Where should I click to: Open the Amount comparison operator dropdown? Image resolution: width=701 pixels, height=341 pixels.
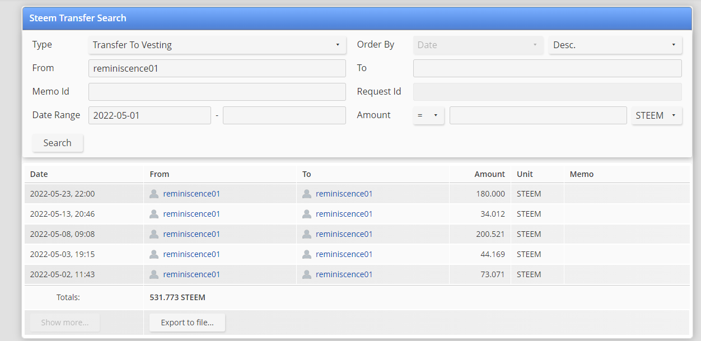click(428, 115)
